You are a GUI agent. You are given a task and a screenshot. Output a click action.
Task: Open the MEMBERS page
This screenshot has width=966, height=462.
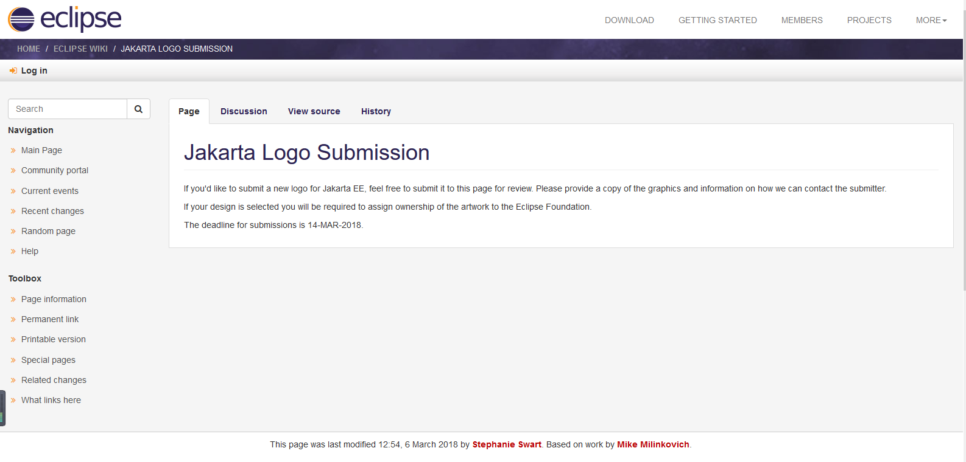tap(802, 20)
